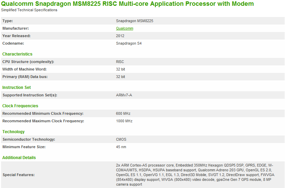Click the 'Instruction Set' section heading
The height and width of the screenshot is (188, 285).
[16, 88]
